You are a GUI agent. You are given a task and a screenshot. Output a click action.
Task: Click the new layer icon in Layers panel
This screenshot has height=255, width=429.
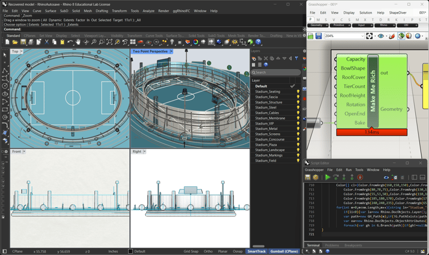point(254,58)
